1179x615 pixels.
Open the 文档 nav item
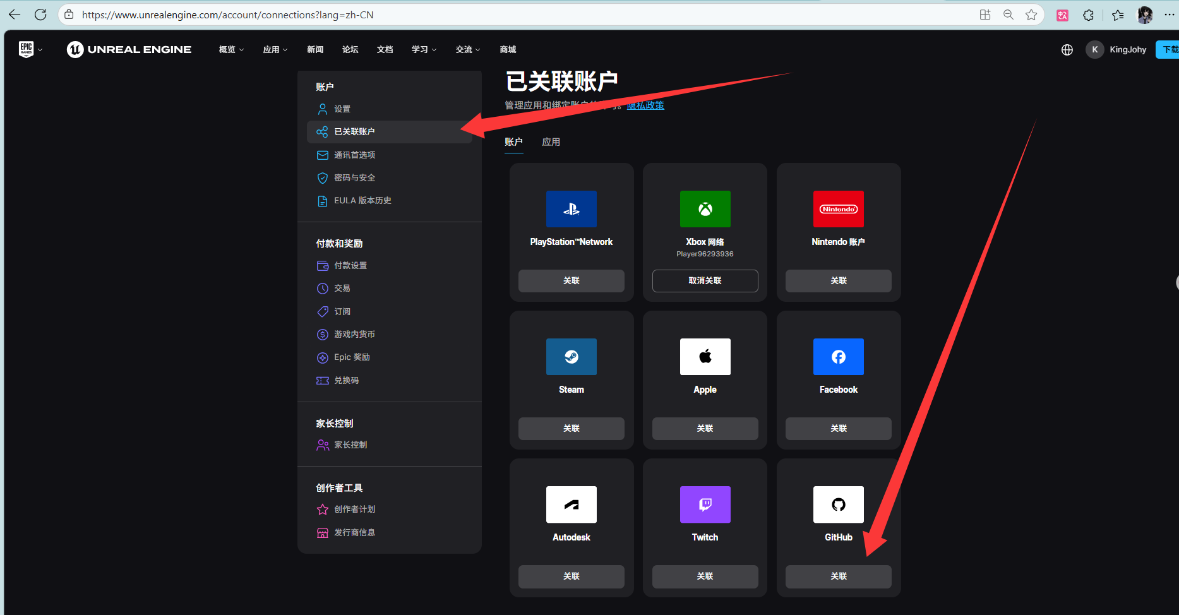[x=385, y=50]
